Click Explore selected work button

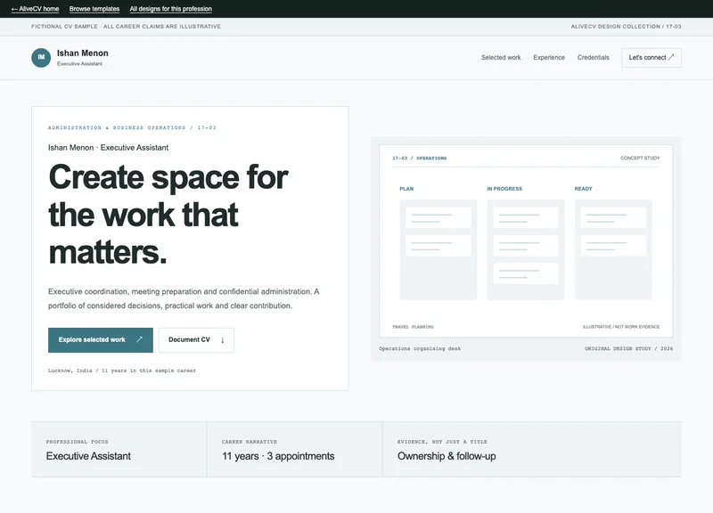click(101, 340)
